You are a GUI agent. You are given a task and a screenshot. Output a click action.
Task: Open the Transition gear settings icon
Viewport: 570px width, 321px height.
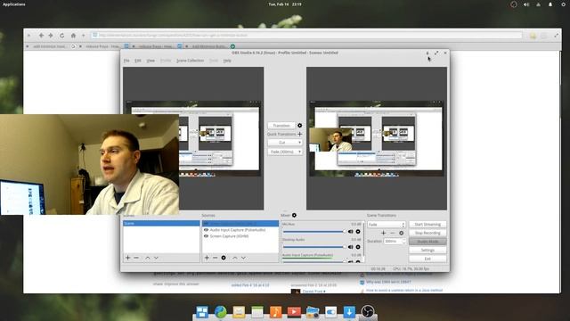(299, 125)
